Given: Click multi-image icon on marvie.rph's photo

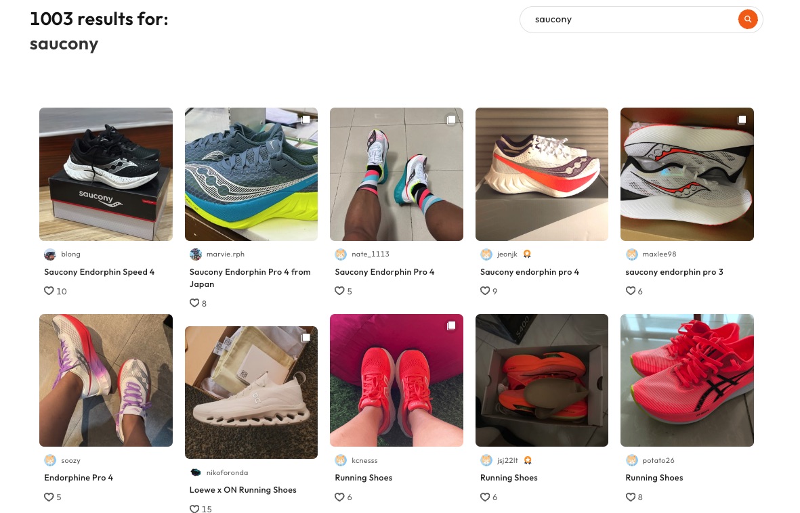Looking at the screenshot, I should 306,120.
